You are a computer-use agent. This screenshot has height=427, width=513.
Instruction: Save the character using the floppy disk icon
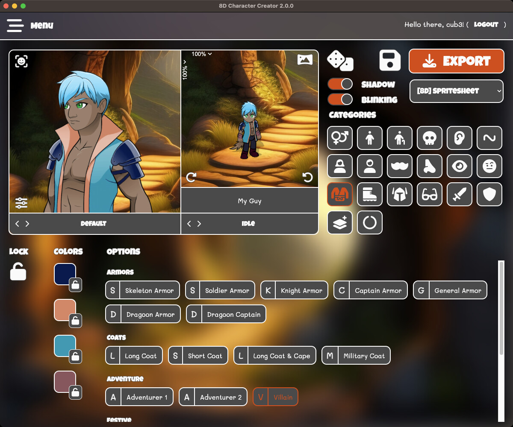390,61
